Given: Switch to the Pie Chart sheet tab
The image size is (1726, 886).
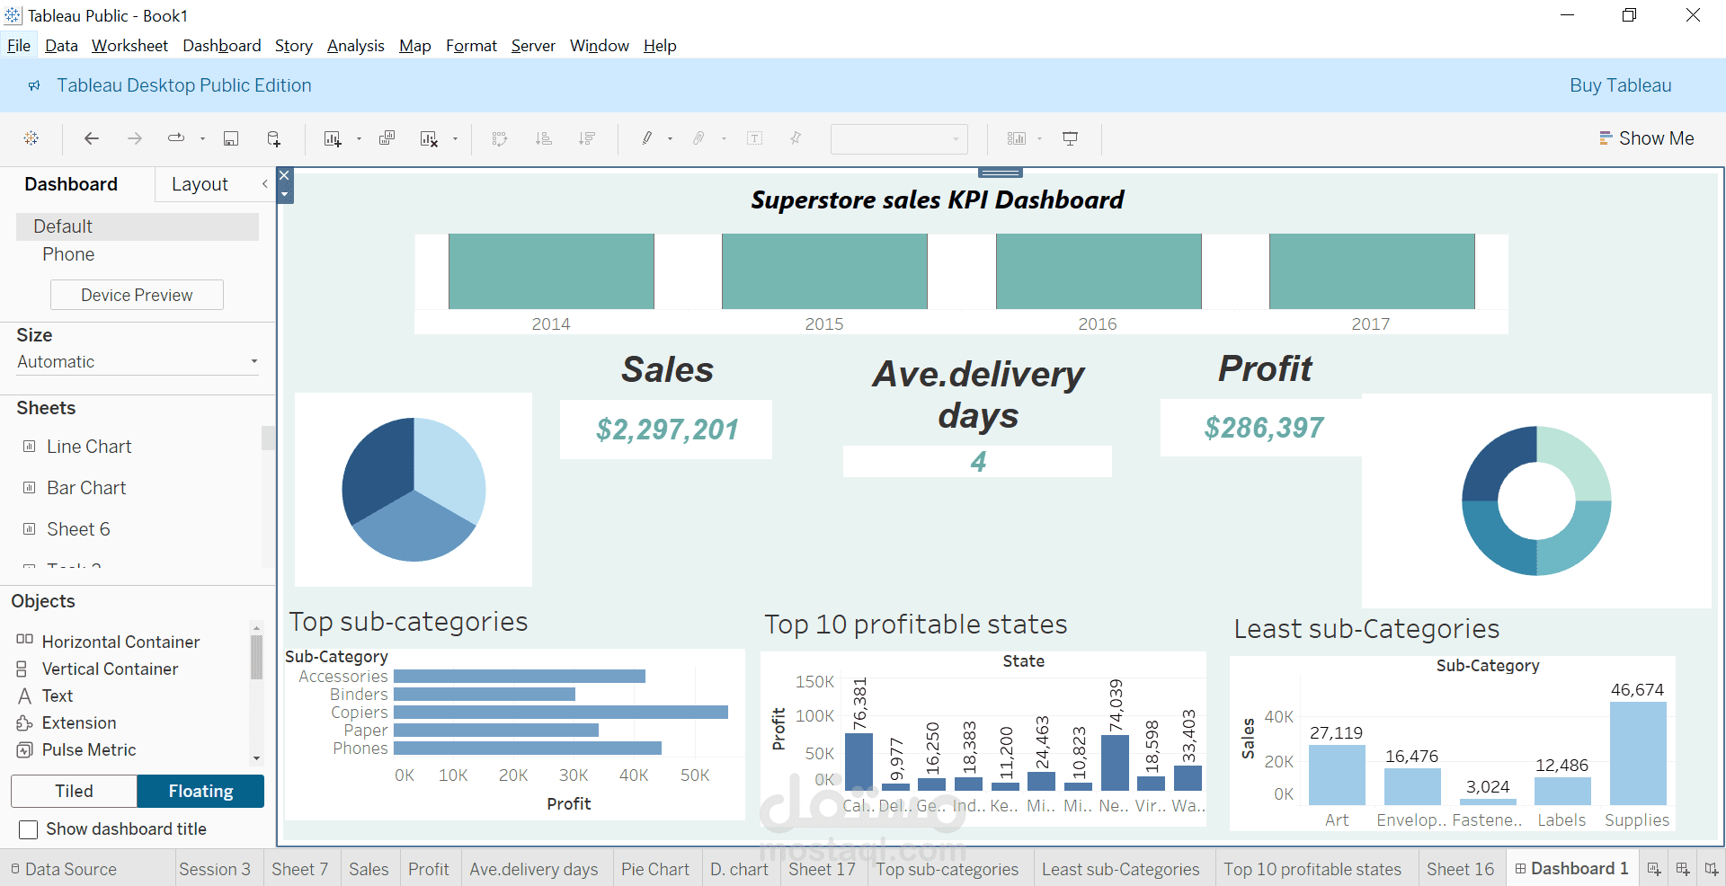Looking at the screenshot, I should click(x=654, y=869).
